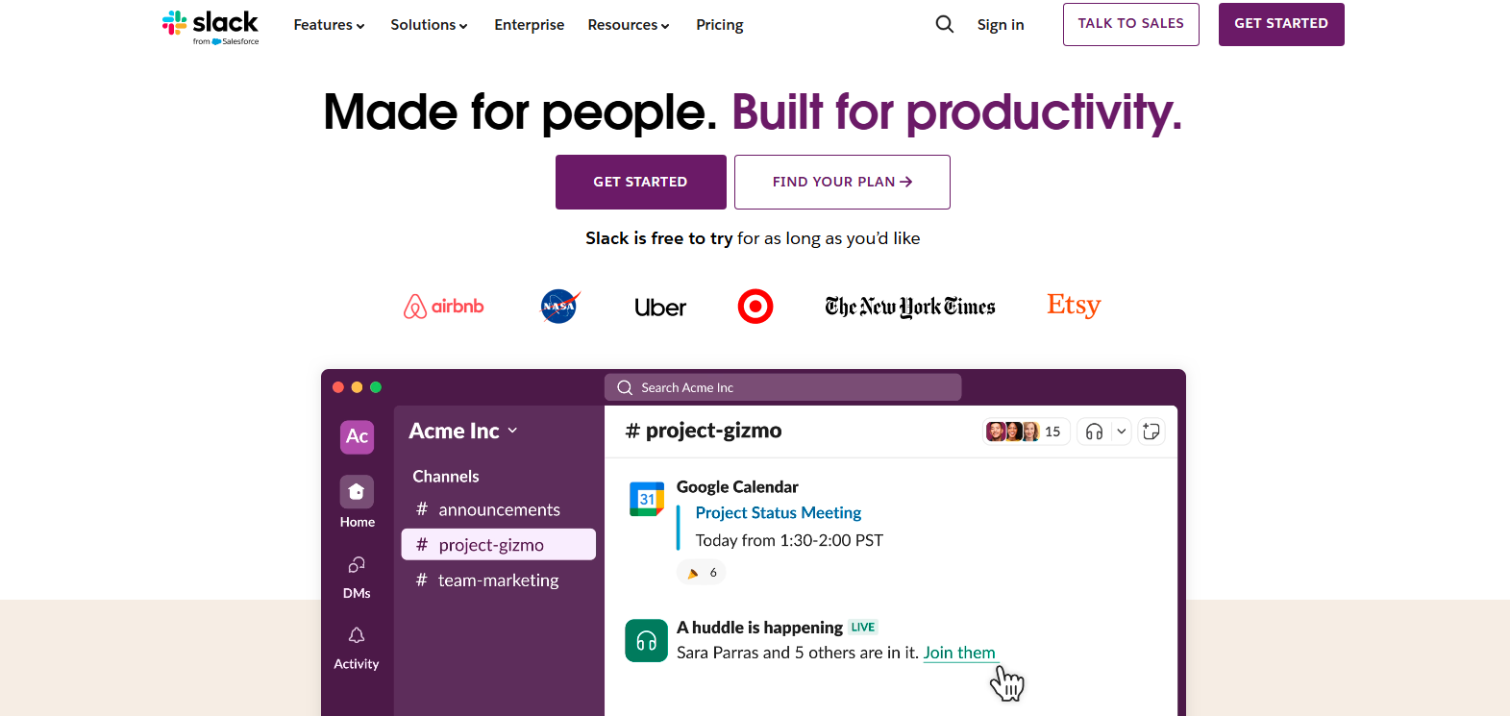
Task: Expand the Features dropdown menu
Action: (329, 25)
